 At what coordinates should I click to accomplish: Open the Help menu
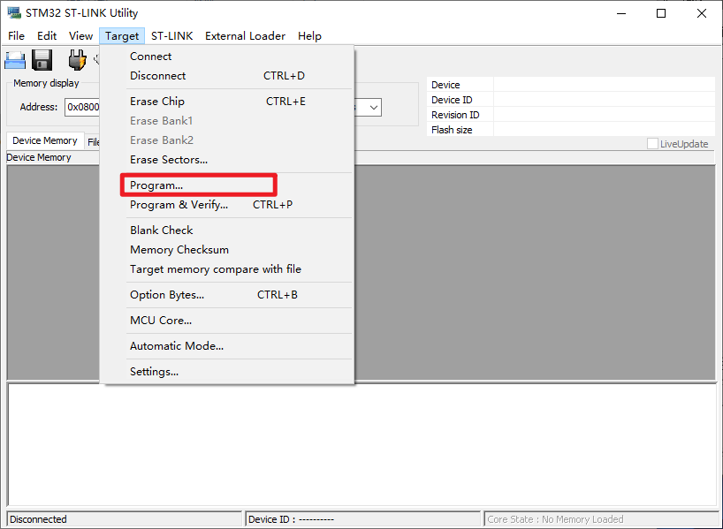[x=309, y=36]
